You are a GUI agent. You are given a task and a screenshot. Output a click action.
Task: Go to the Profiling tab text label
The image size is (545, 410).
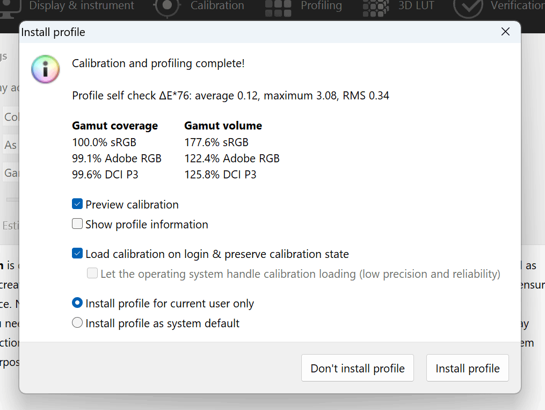pos(321,6)
